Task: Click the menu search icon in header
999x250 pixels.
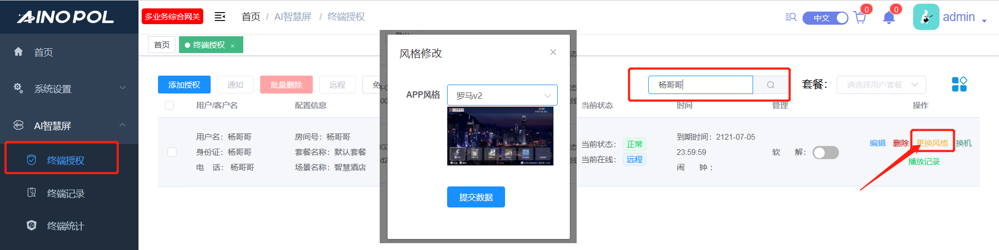Action: (790, 17)
